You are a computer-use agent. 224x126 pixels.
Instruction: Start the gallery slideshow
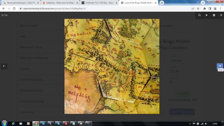coord(207,15)
